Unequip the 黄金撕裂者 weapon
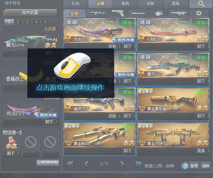This screenshot has height=178, width=213. [201, 116]
